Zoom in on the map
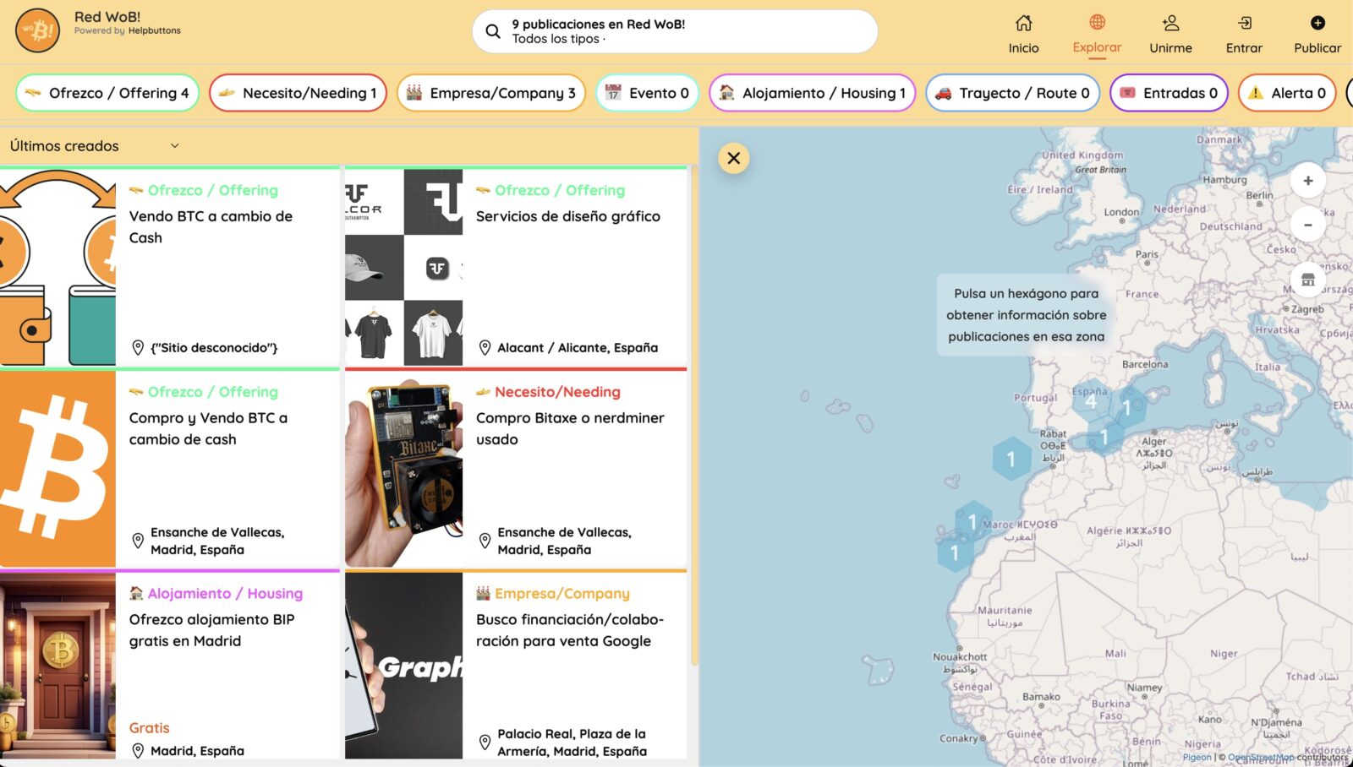The width and height of the screenshot is (1353, 767). [x=1307, y=181]
